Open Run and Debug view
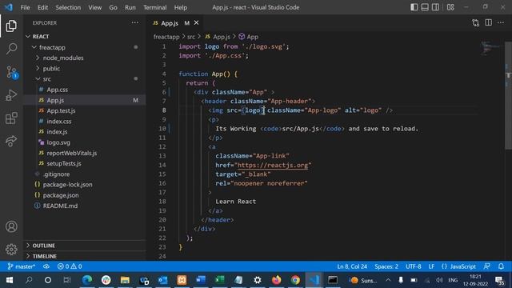Viewport: 512px width, 288px height. [x=11, y=95]
